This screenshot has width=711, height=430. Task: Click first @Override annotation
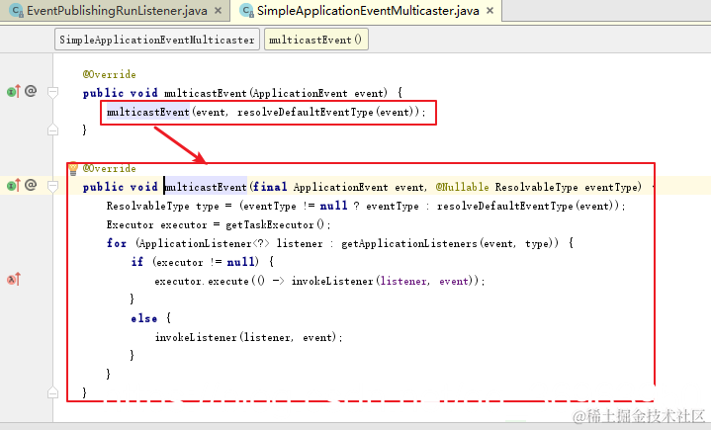110,74
